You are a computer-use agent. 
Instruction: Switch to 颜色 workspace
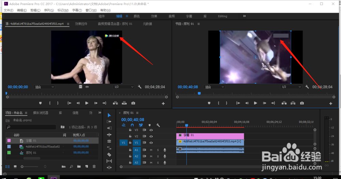137,16
